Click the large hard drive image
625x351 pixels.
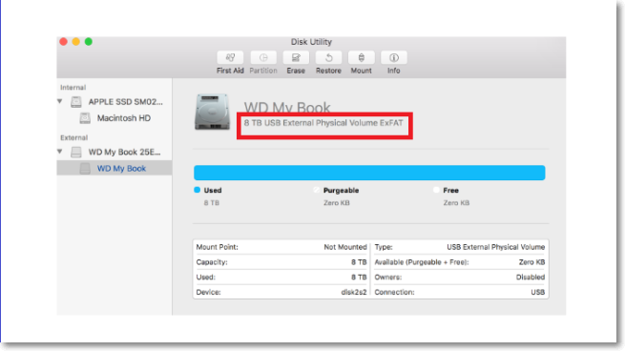[212, 112]
